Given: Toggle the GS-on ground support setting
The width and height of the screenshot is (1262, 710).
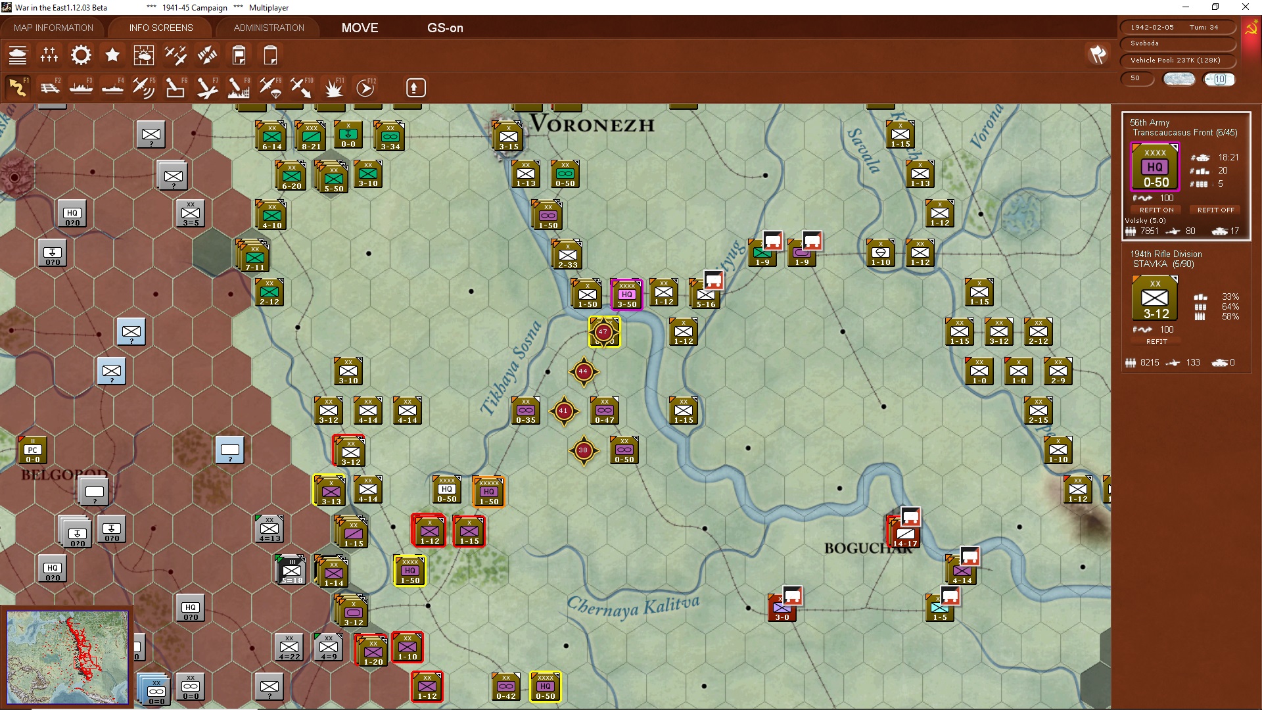Looking at the screenshot, I should [445, 28].
